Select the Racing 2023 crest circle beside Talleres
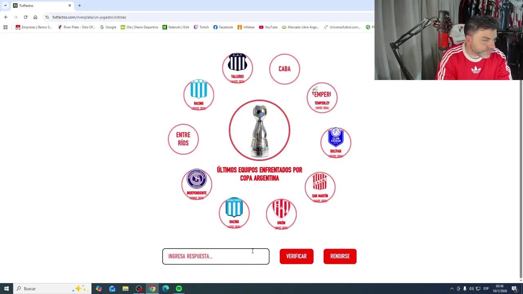This screenshot has width=523, height=294. coord(199,95)
